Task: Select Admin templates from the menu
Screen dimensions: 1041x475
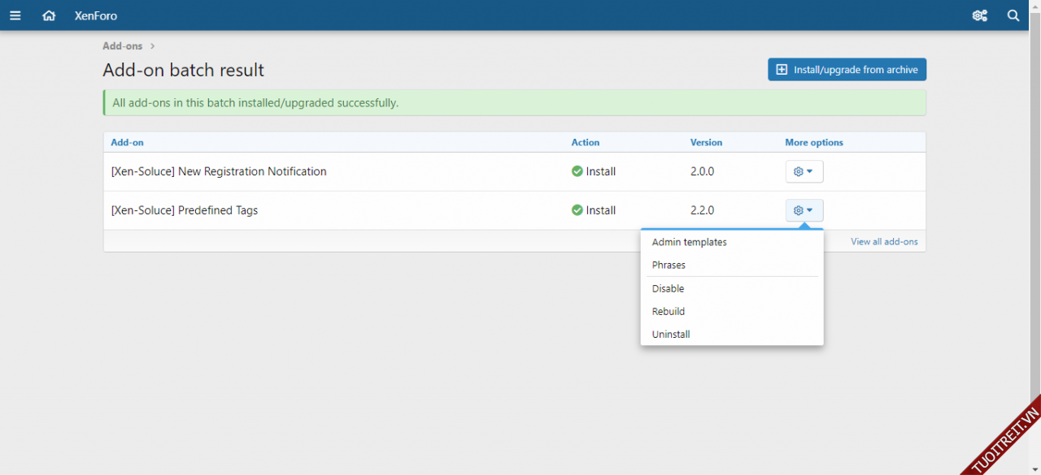Action: click(689, 242)
